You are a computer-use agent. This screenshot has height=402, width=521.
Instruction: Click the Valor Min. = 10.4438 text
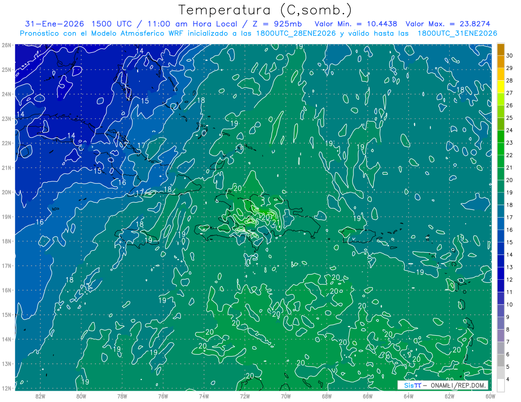[x=356, y=24]
